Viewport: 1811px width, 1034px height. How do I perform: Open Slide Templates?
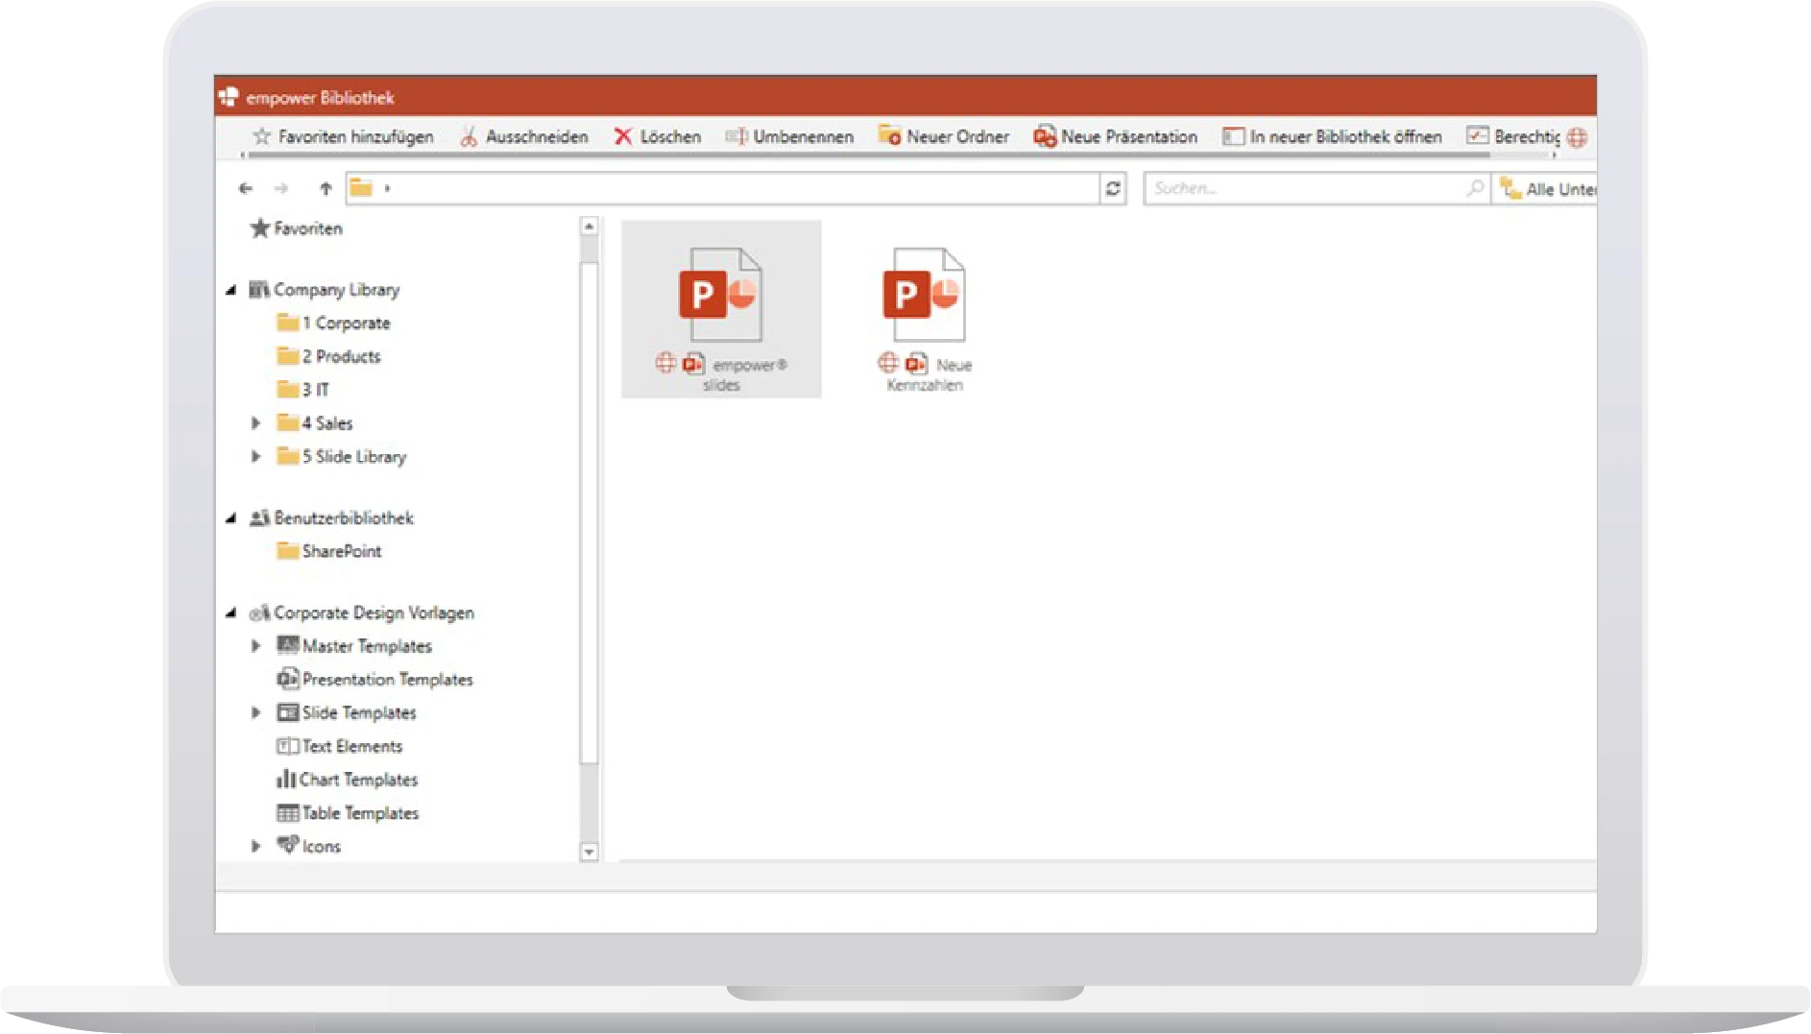pyautogui.click(x=346, y=712)
